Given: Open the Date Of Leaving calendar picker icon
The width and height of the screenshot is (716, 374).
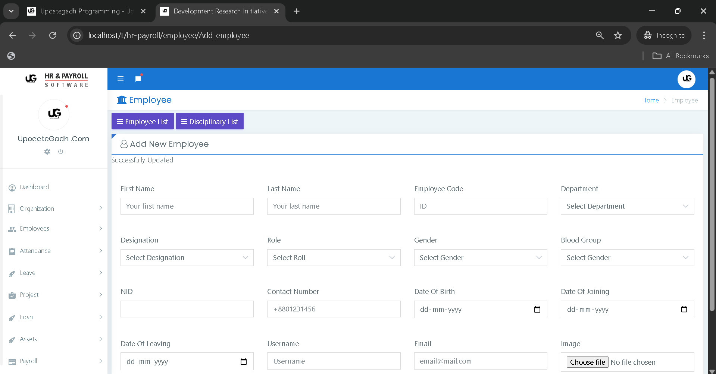Looking at the screenshot, I should tap(243, 362).
